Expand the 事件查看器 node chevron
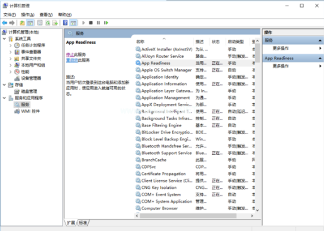The width and height of the screenshot is (324, 231). coord(11,52)
